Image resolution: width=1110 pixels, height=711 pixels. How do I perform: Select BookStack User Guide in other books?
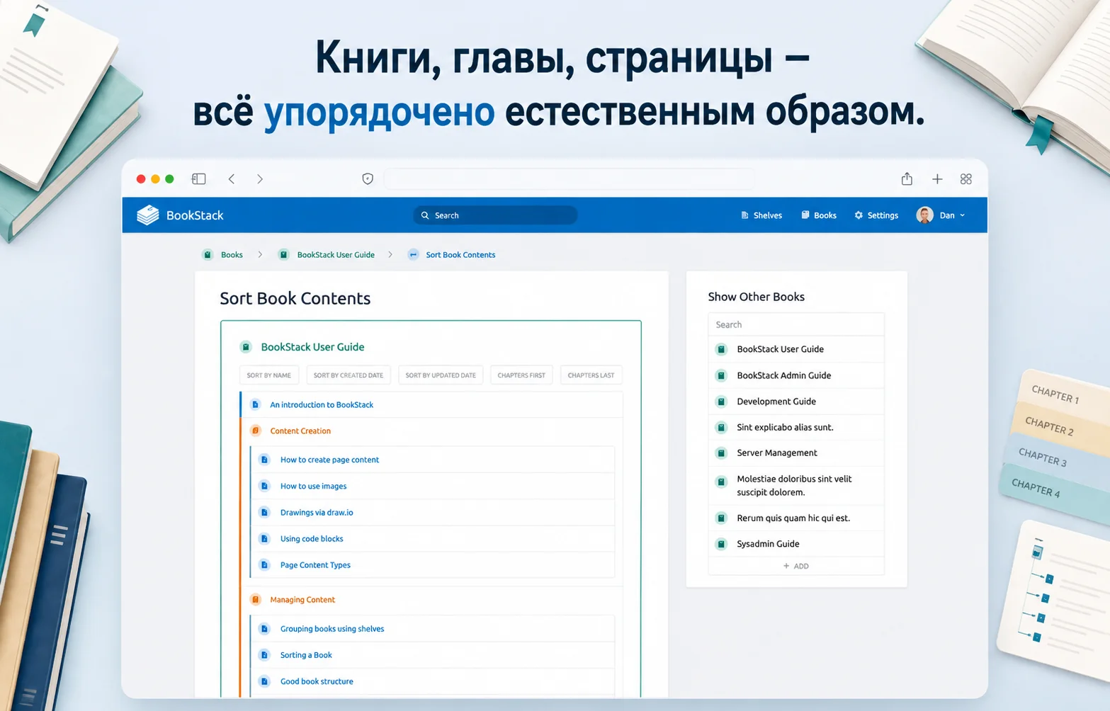coord(796,349)
